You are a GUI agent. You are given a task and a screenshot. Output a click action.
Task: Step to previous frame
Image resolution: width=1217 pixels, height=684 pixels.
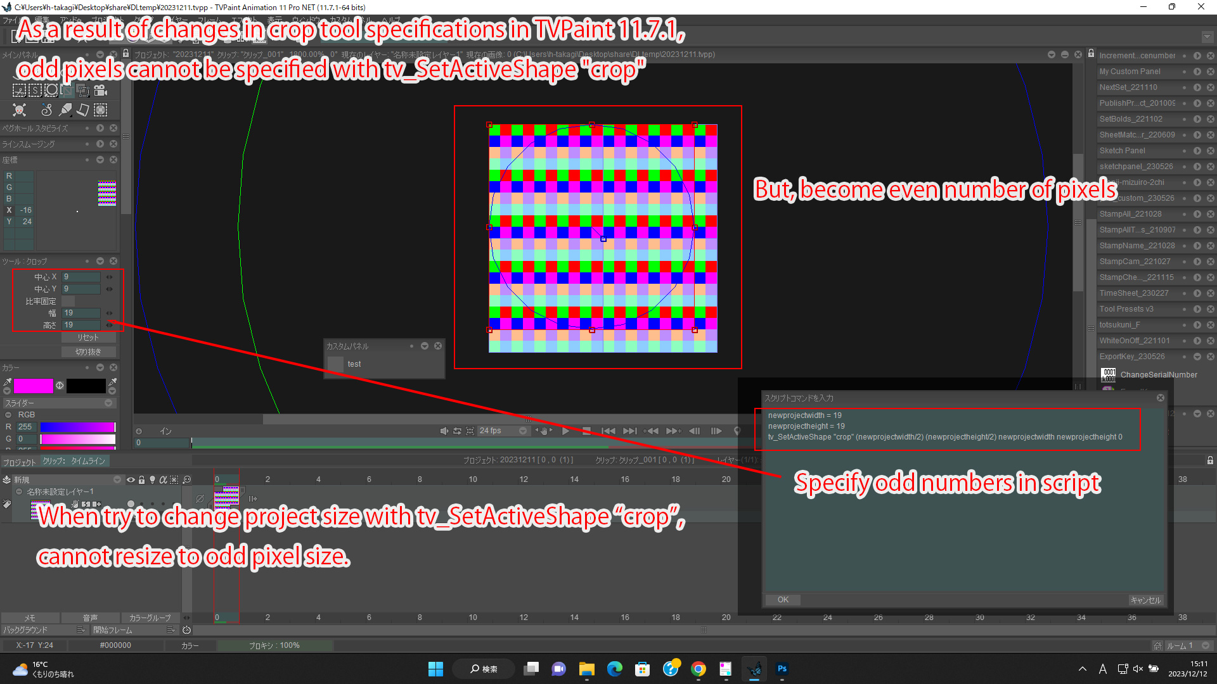coord(694,431)
